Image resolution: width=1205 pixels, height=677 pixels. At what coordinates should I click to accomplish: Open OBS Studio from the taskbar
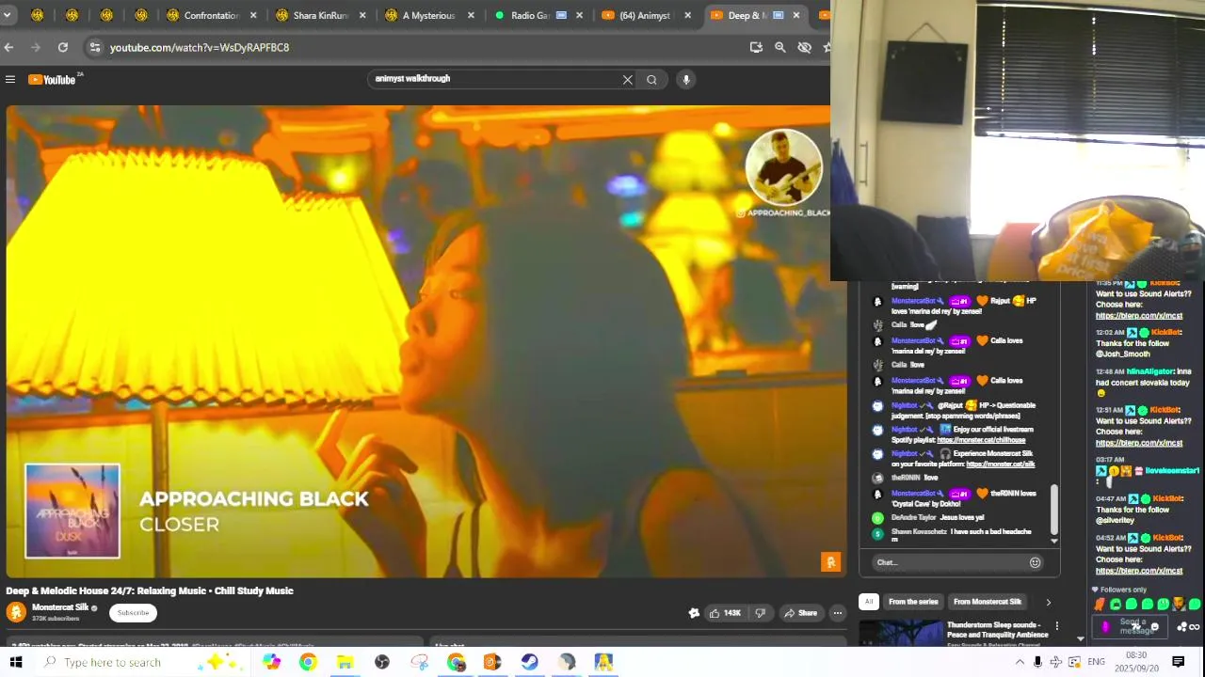382,662
